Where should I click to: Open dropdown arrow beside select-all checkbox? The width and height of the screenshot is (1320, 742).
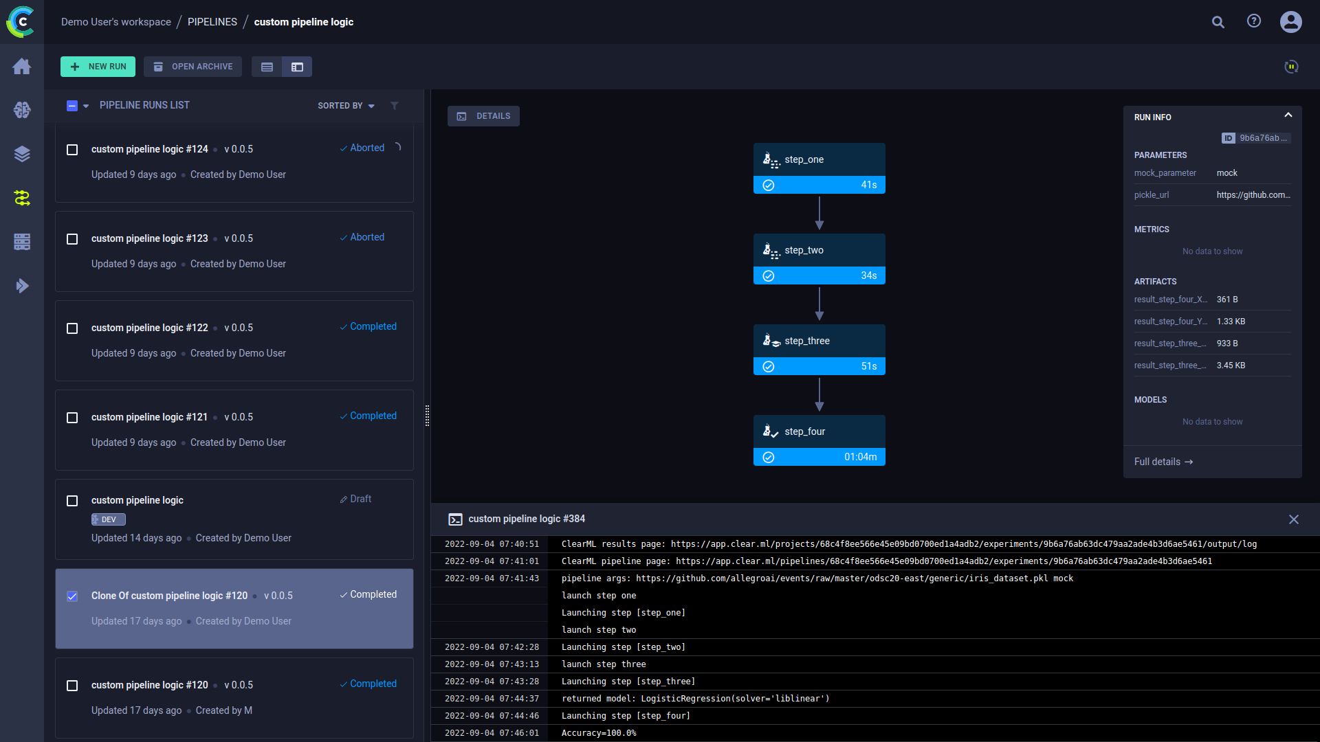coord(85,106)
